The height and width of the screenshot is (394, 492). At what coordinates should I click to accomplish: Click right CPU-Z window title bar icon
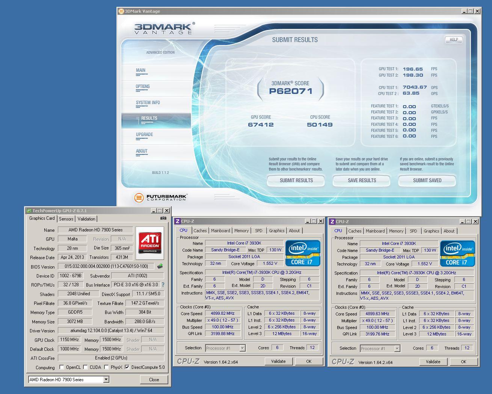click(332, 222)
